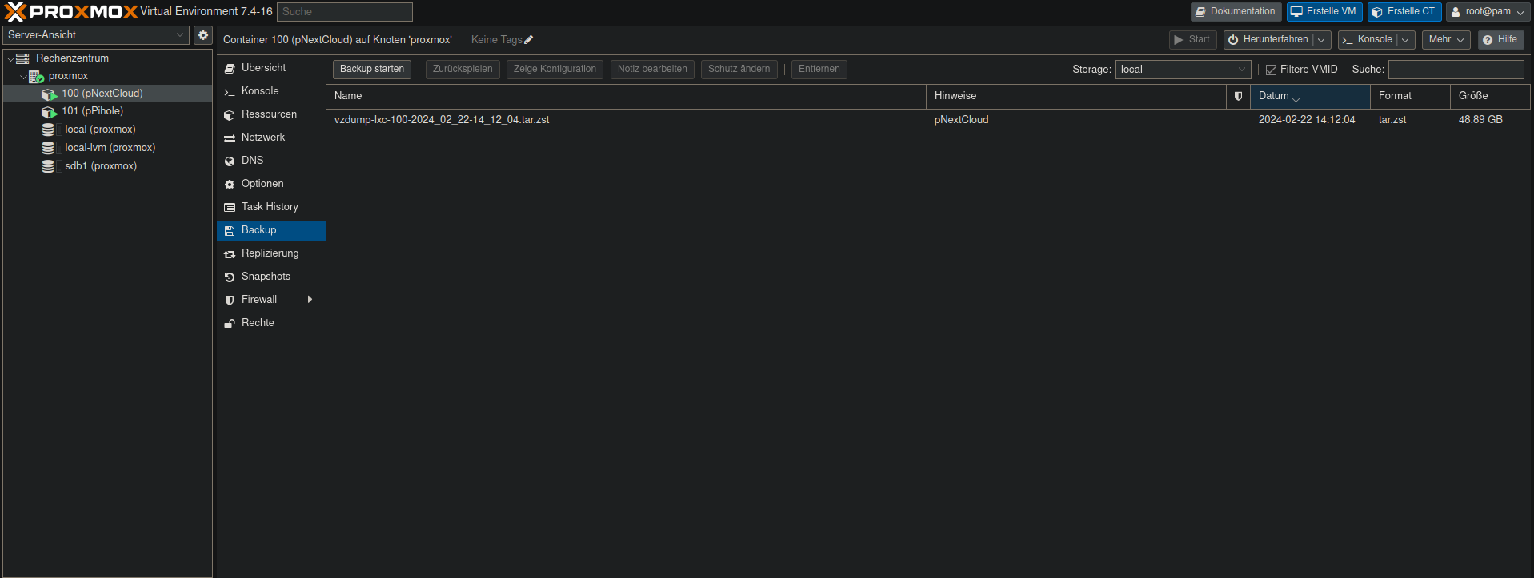The image size is (1534, 578).
Task: Expand the Firewall submenu arrow
Action: [x=310, y=300]
